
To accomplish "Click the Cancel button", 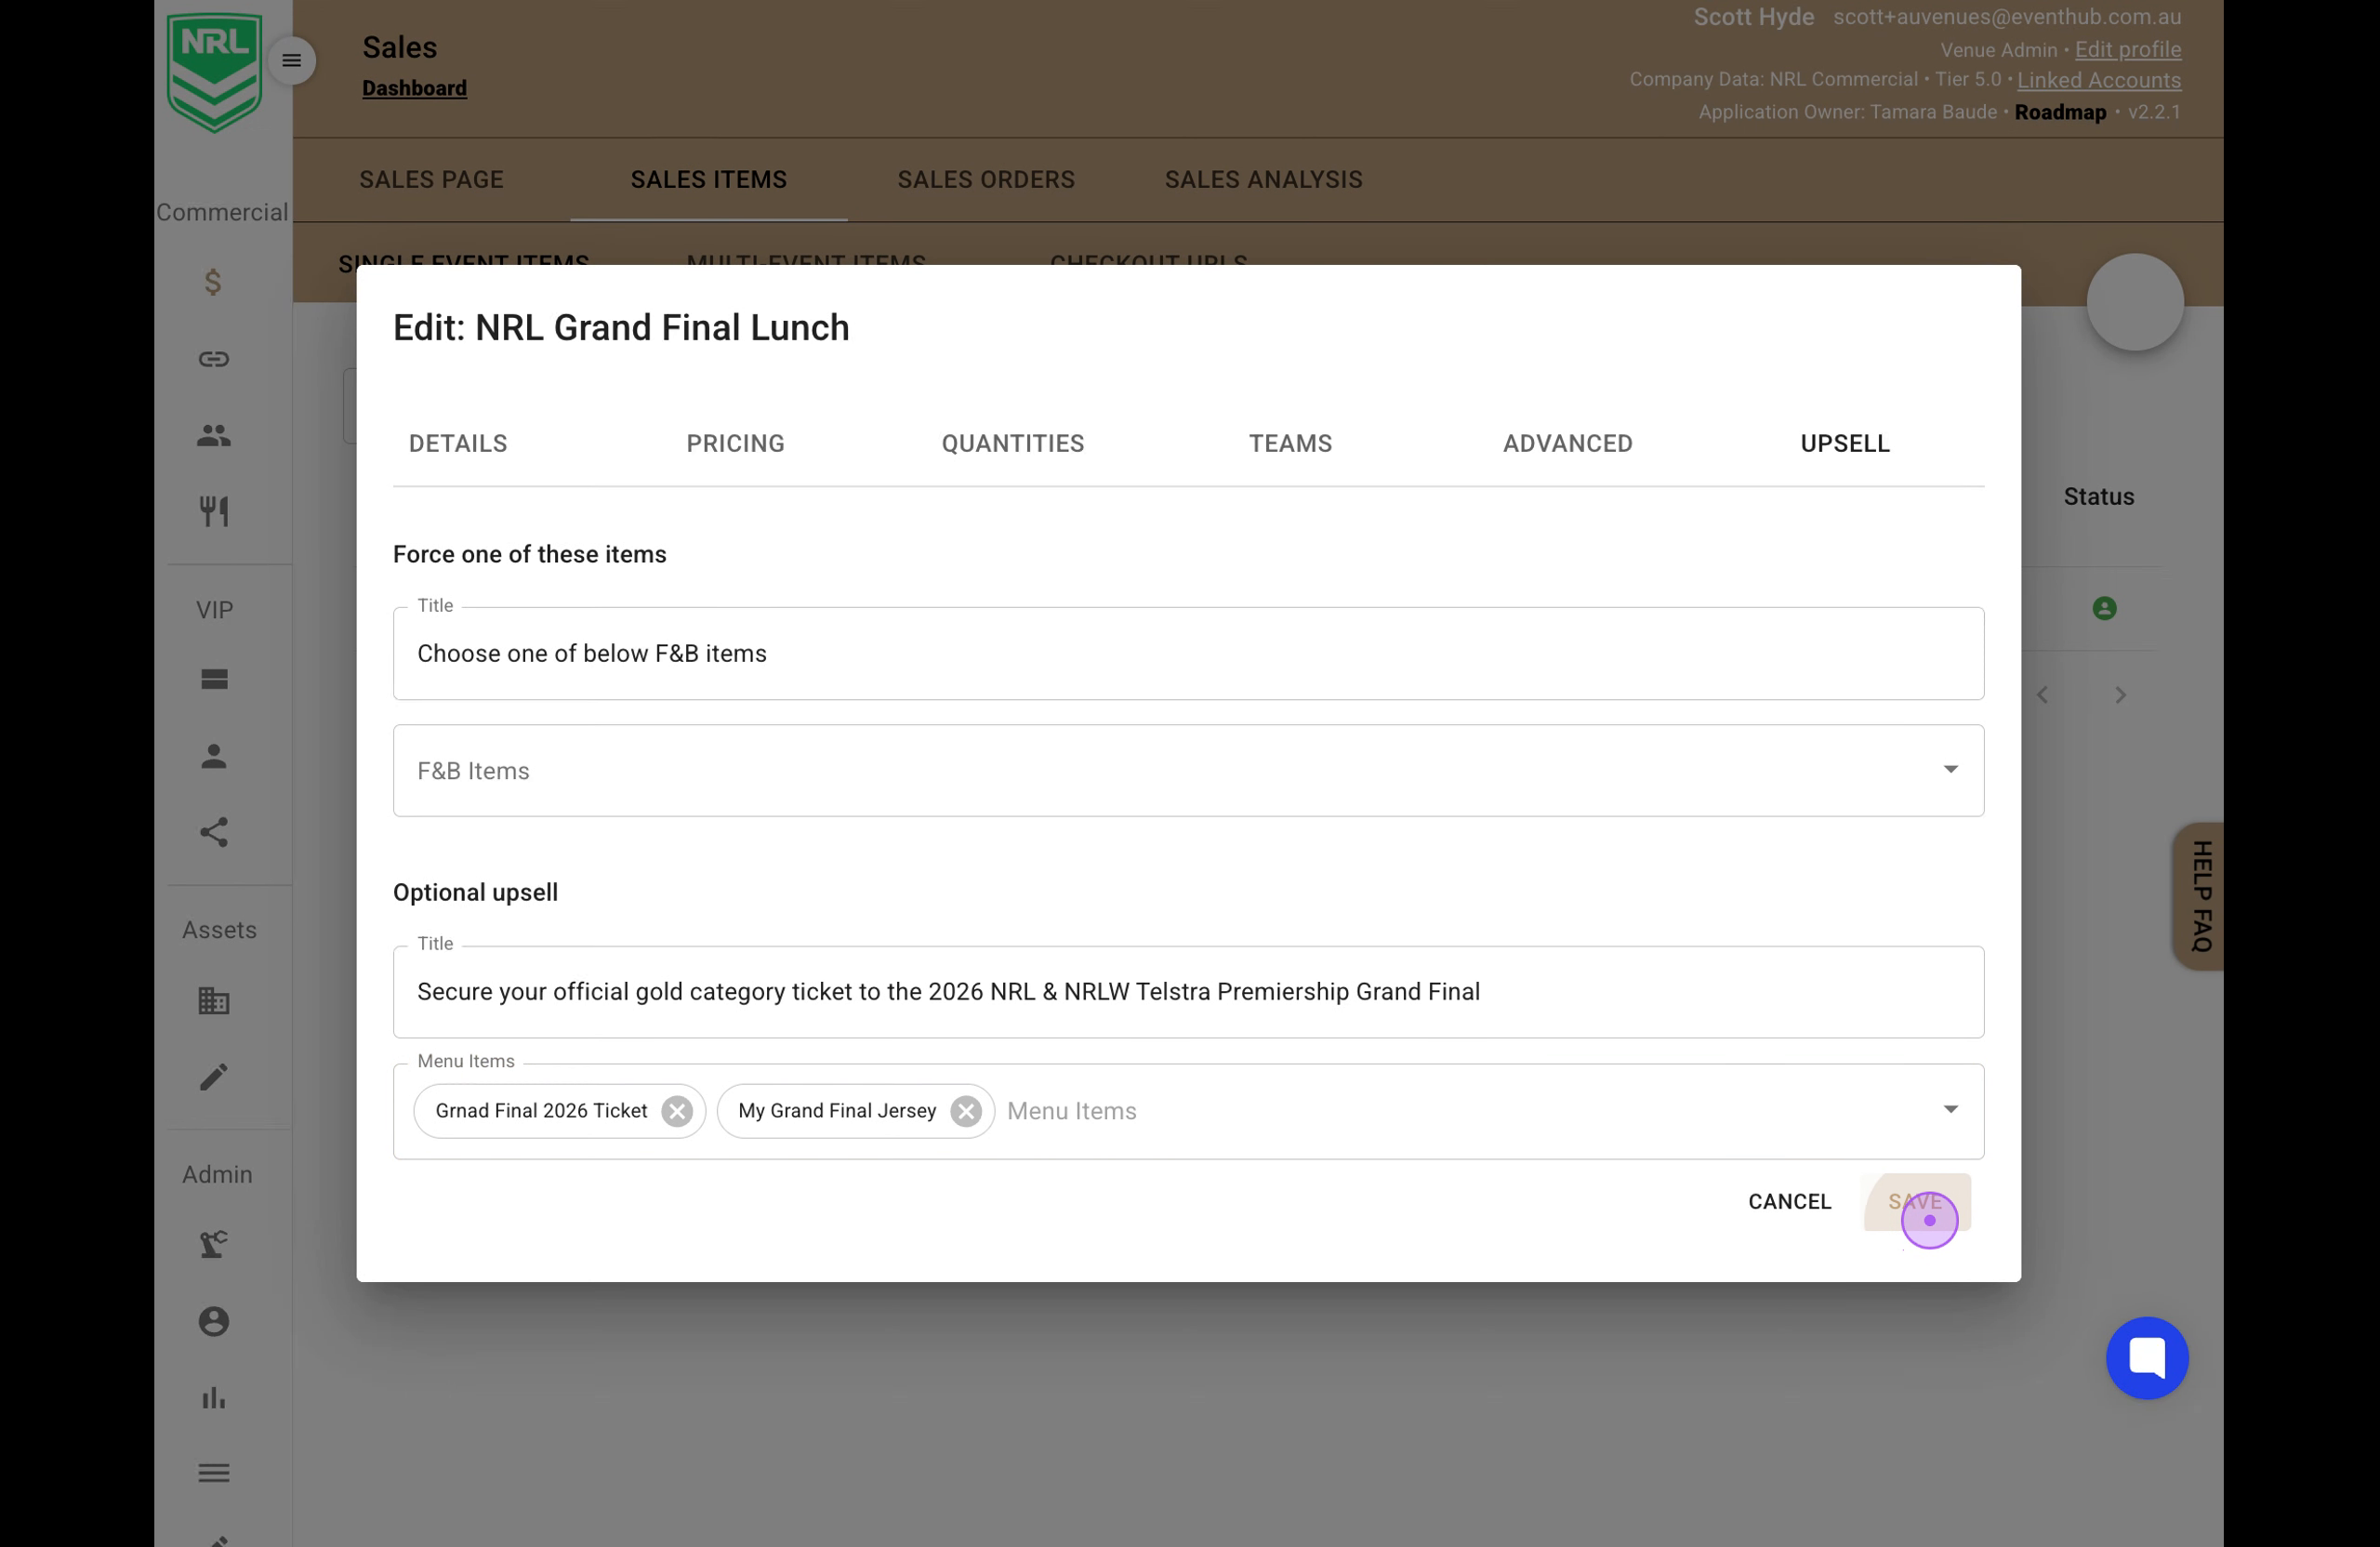I will click(x=1789, y=1202).
